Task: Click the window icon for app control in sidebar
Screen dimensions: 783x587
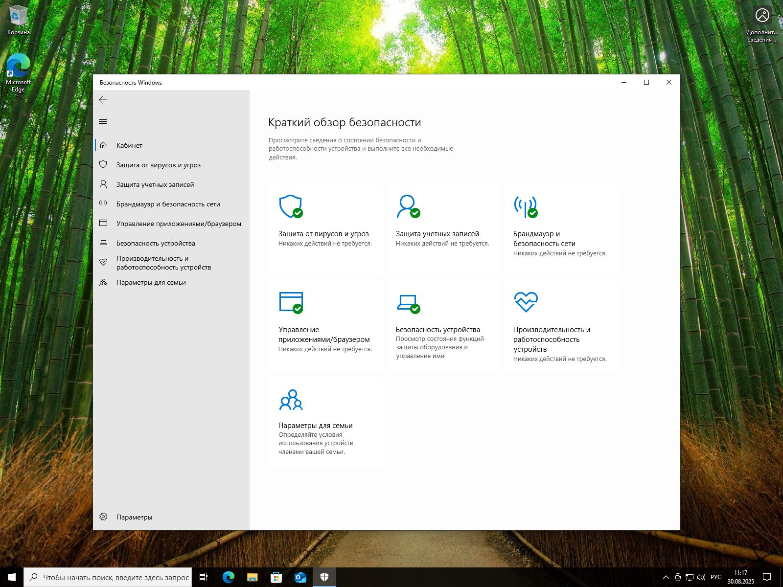Action: (x=103, y=223)
